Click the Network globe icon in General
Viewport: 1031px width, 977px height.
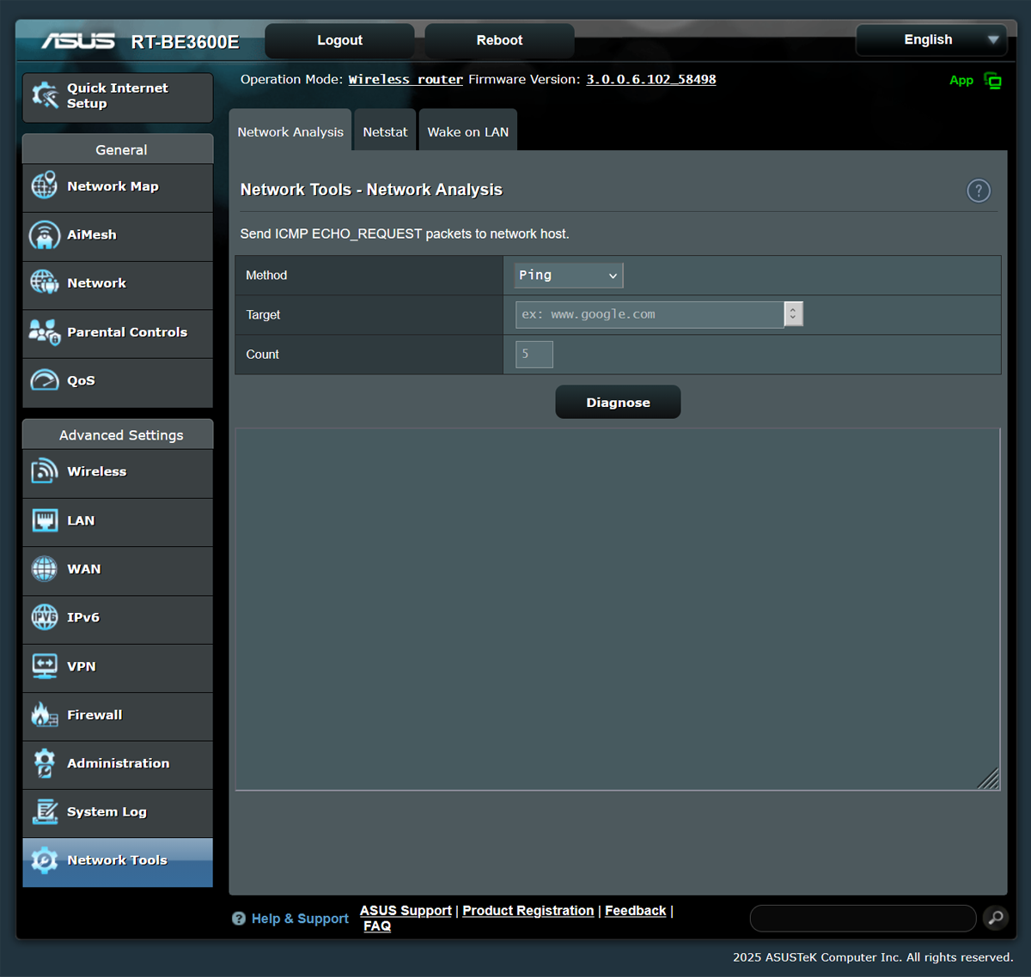click(x=45, y=282)
